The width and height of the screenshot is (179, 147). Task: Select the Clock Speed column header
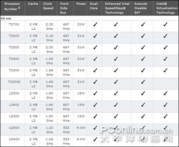(x=48, y=6)
